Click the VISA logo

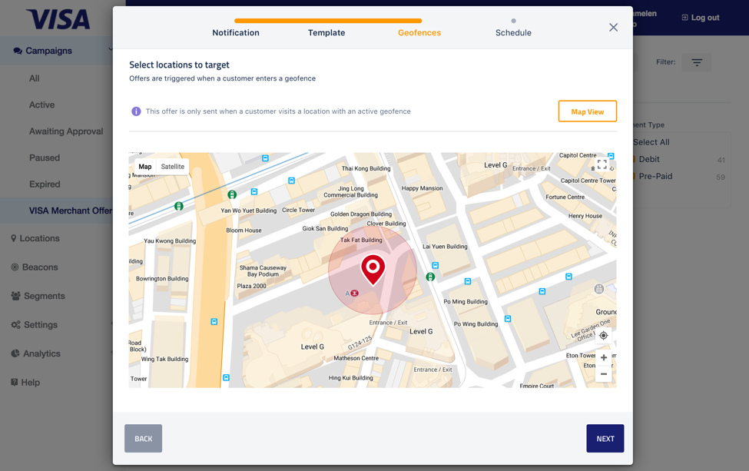pos(58,19)
